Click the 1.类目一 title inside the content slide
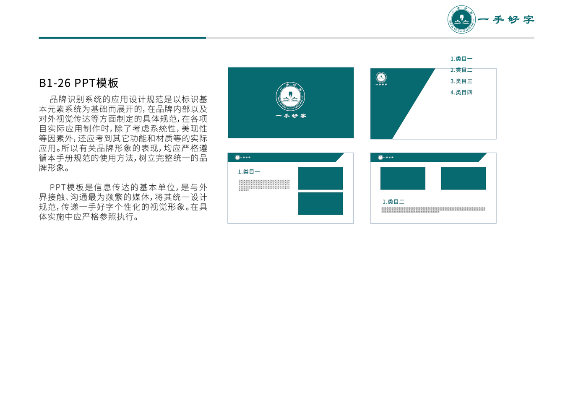 pos(249,171)
